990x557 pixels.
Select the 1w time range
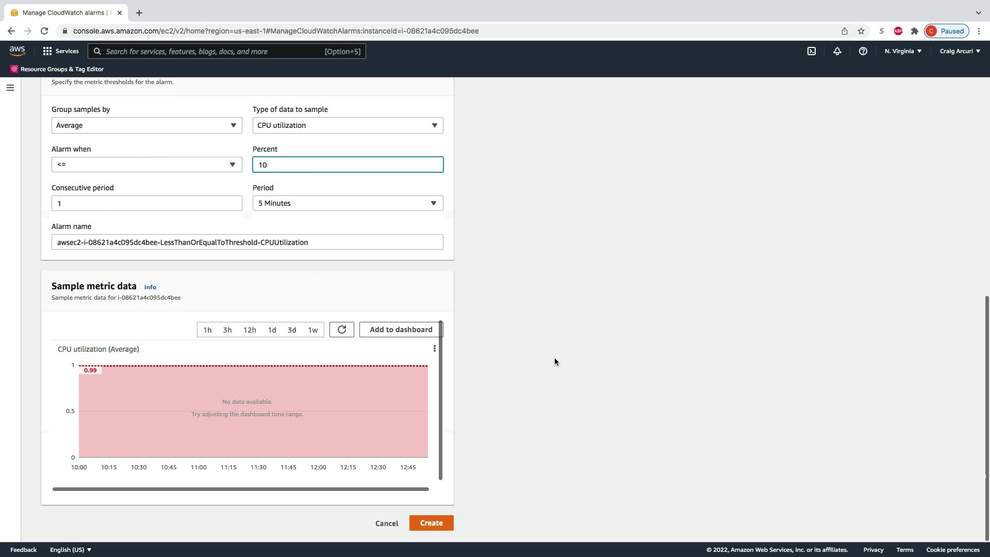(x=313, y=330)
